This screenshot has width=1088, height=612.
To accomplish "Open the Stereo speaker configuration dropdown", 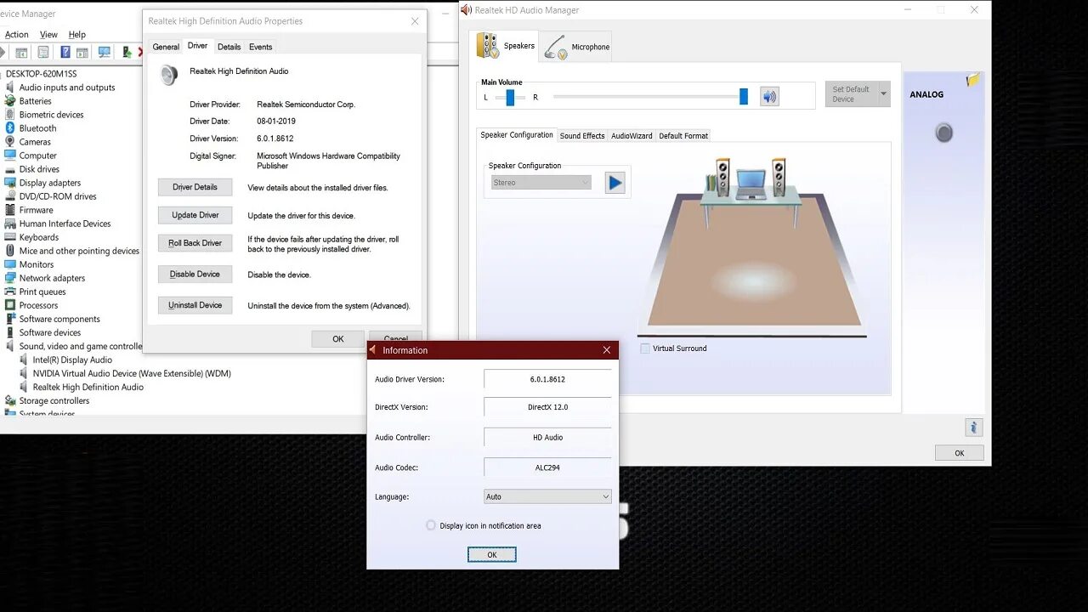I will 541,183.
